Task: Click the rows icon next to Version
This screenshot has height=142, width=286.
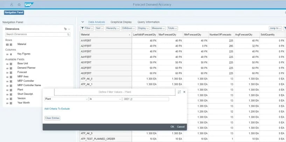Action: pyautogui.click(x=7, y=99)
